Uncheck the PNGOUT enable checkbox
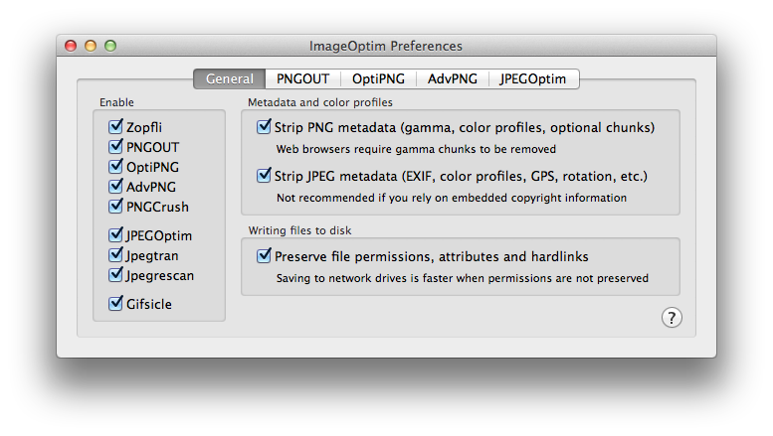 coord(115,146)
